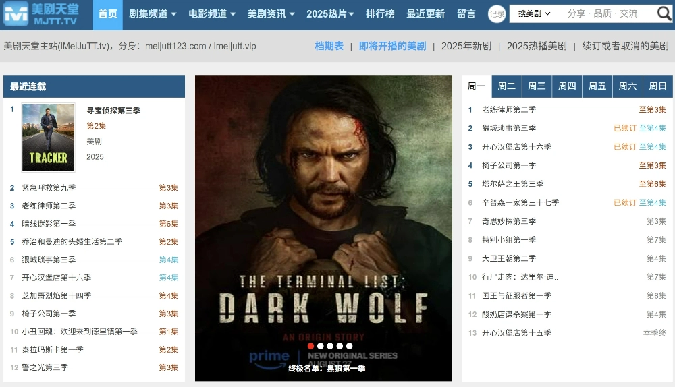Open the Dark Wolf carousel poster
Image resolution: width=675 pixels, height=387 pixels.
point(323,228)
